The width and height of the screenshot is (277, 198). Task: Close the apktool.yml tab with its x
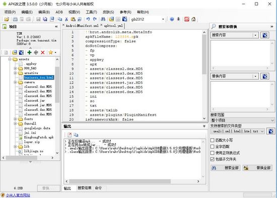click(101, 25)
